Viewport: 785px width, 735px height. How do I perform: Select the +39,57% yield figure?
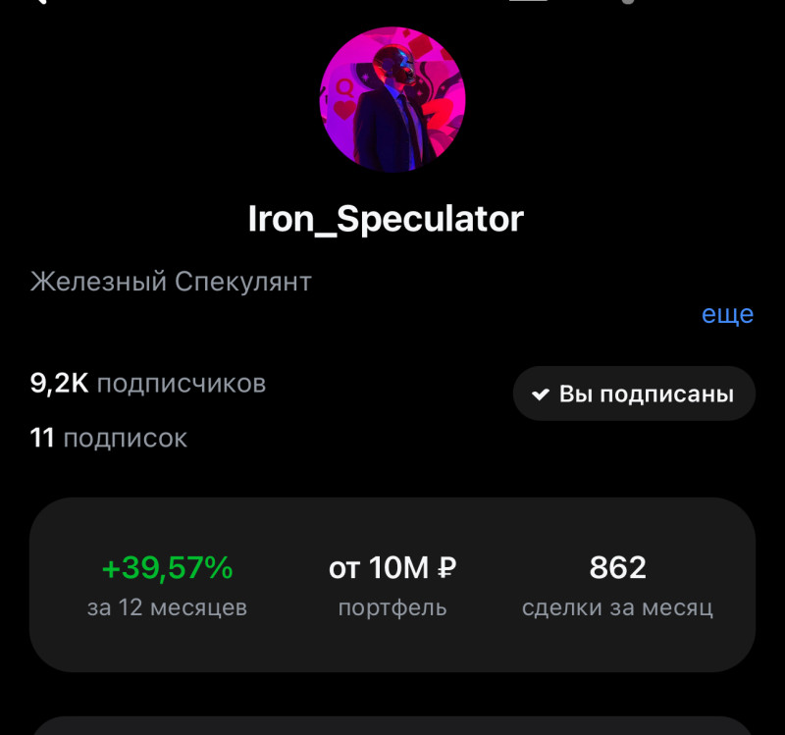(167, 567)
